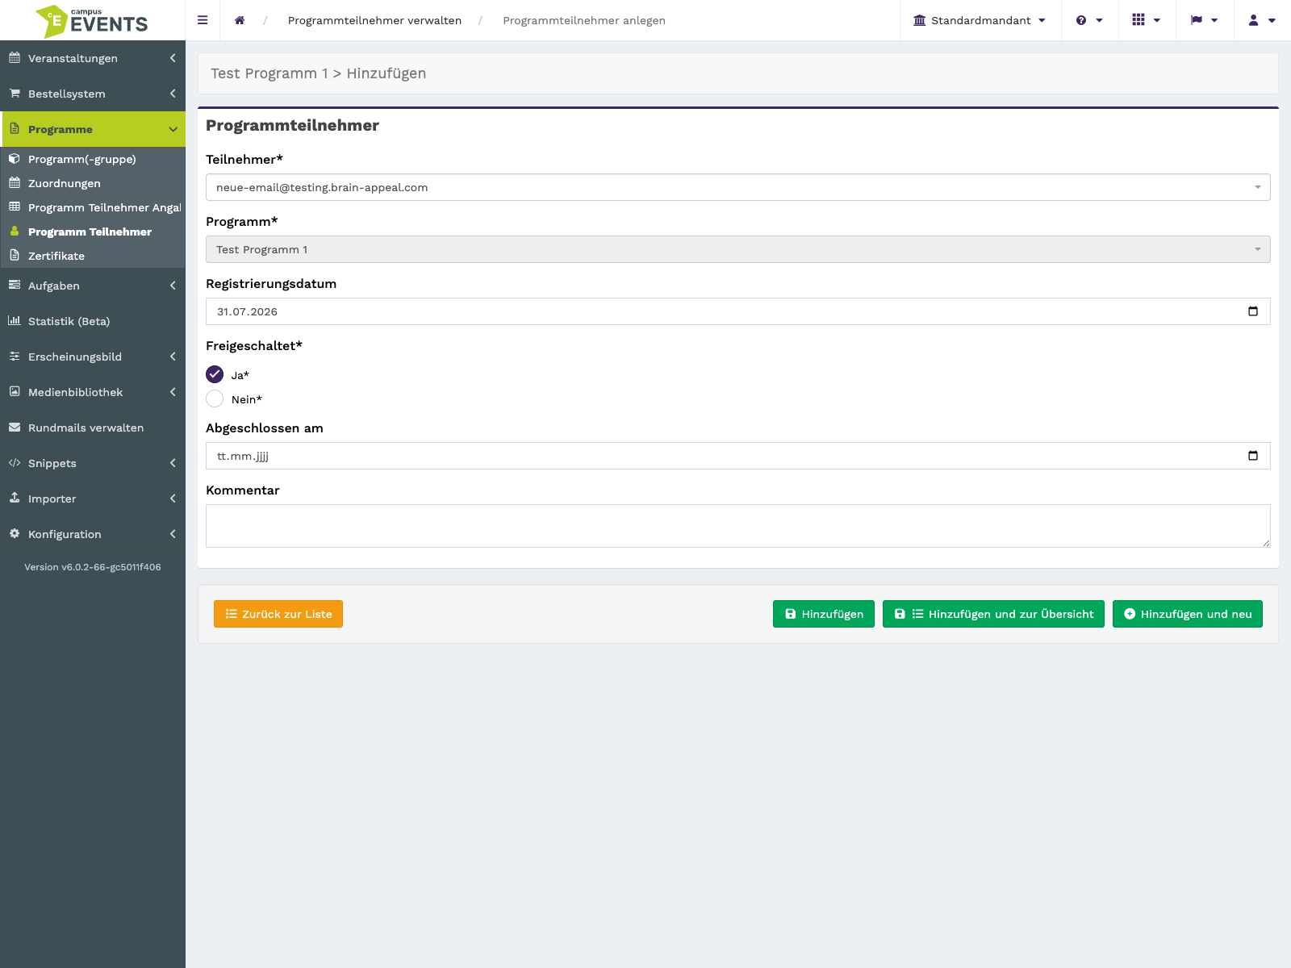The width and height of the screenshot is (1291, 968).
Task: Select Ja radio for Freigeschaltet
Action: click(215, 374)
